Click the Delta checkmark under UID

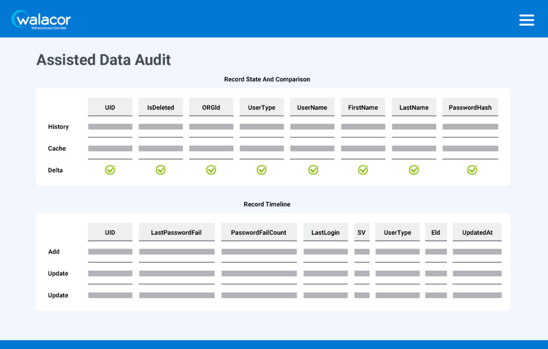(x=110, y=170)
